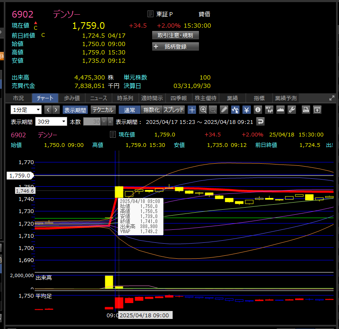Open the 指標 tab
This screenshot has width=339, height=329.
point(259,98)
